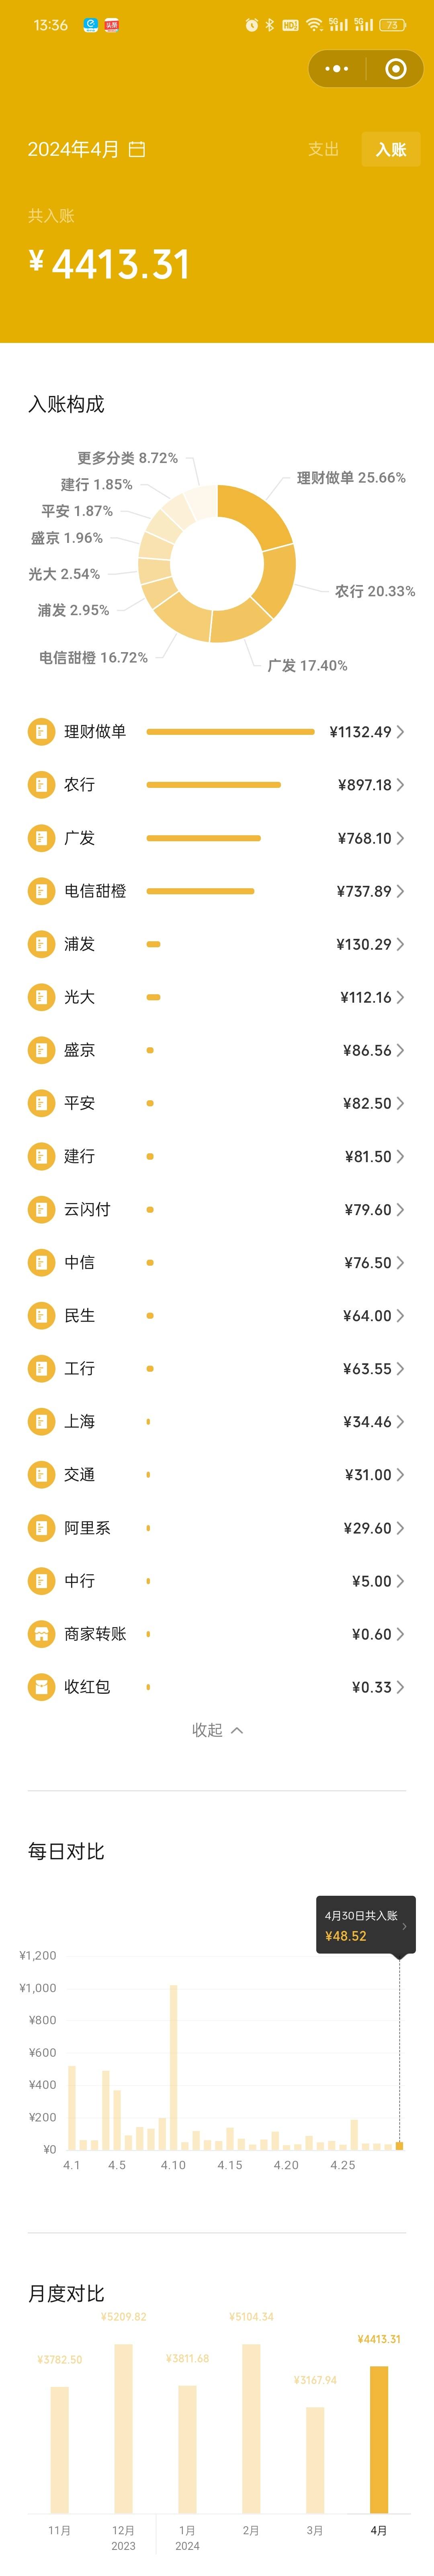This screenshot has height=2576, width=434.
Task: Tap the 收红包 envelope icon
Action: tap(41, 1687)
